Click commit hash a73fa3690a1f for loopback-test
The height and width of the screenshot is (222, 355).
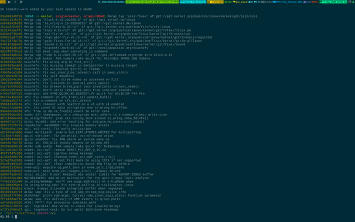click(x=11, y=210)
